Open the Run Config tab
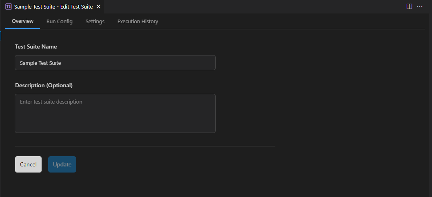 (60, 21)
